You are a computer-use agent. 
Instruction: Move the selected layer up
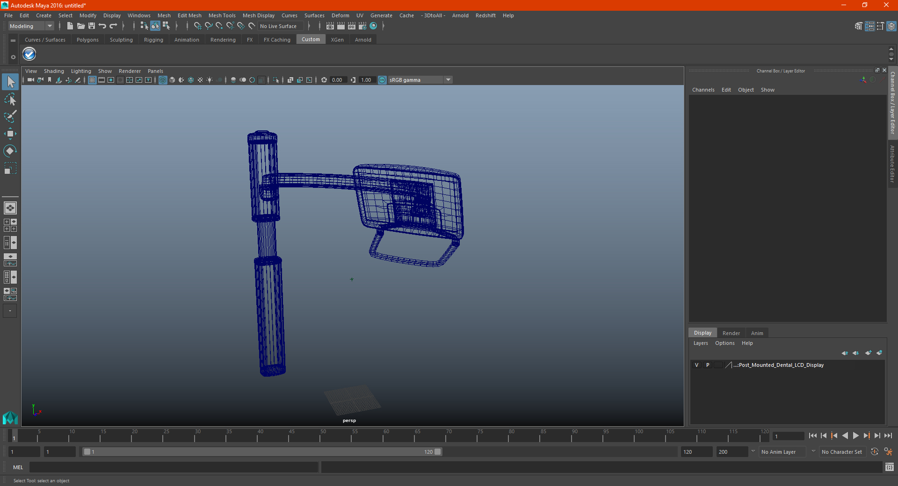(845, 353)
